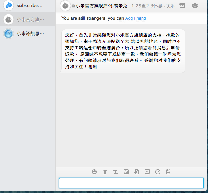The image size is (208, 193).
Task: Open the group contacts icon in header
Action: pos(195,6)
